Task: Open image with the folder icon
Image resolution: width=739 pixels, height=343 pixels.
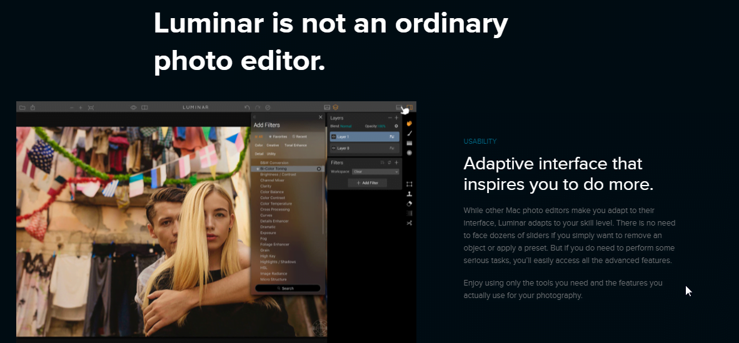Action: [x=22, y=107]
